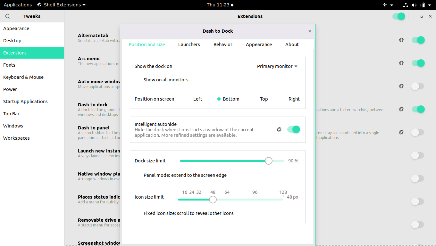Select Left dock position
Viewport: 436px width, 246px height.
pos(198,99)
